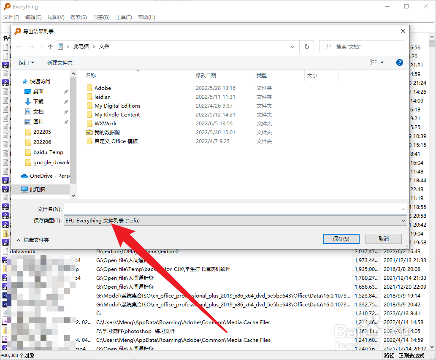Viewport: 436px width, 360px height.
Task: Open the 帮助(H) menu in Everything
Action: point(146,17)
